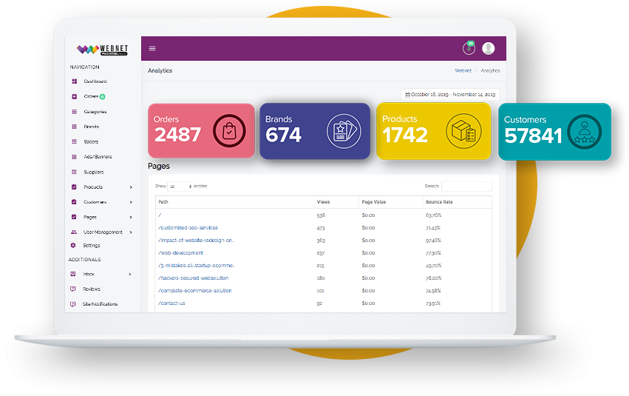629x396 pixels.
Task: Open the /customized-seo-services path link
Action: point(188,228)
